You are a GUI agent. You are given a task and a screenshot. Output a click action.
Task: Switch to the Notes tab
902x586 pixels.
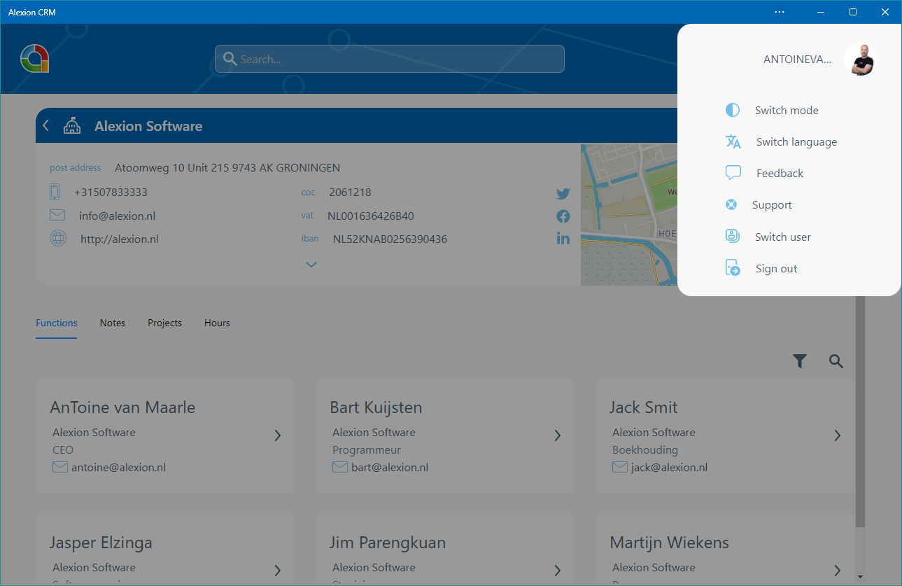click(x=113, y=323)
